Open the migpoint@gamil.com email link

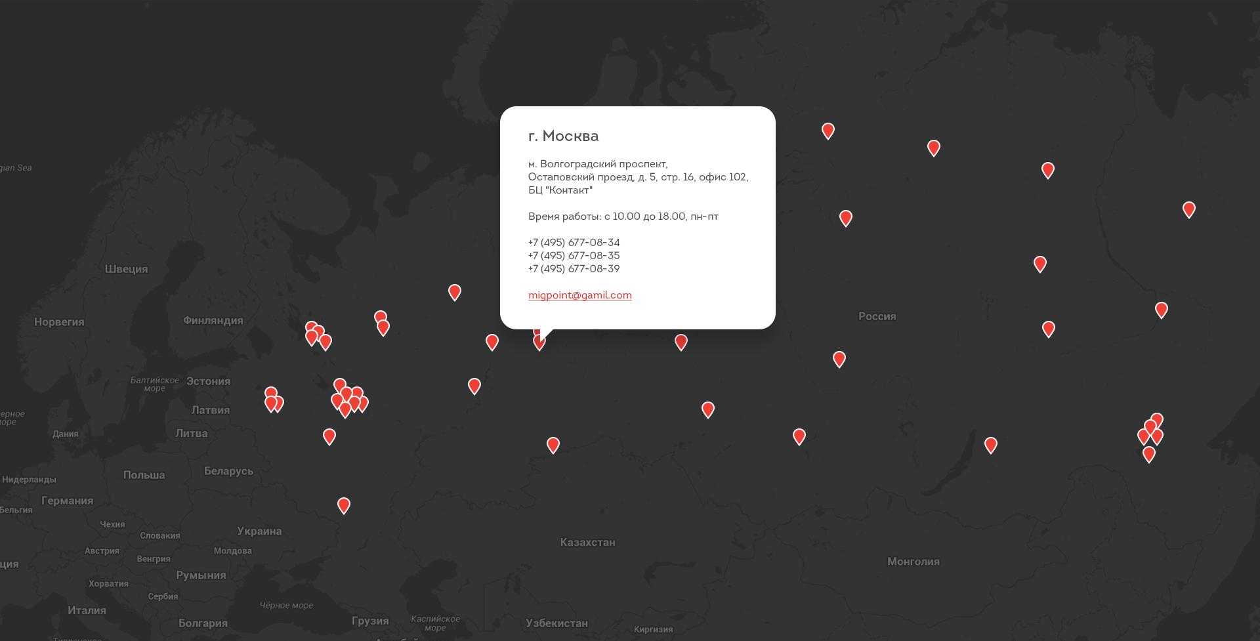point(579,295)
